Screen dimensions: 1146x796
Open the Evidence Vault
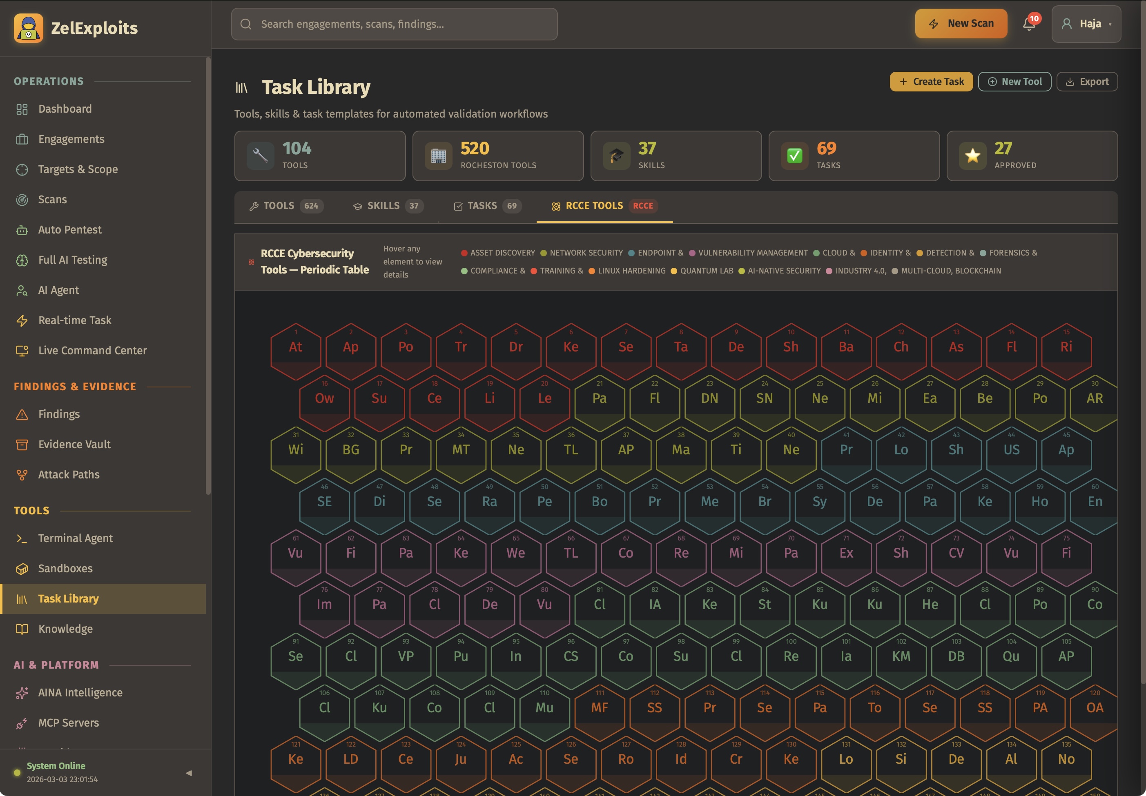(x=74, y=444)
